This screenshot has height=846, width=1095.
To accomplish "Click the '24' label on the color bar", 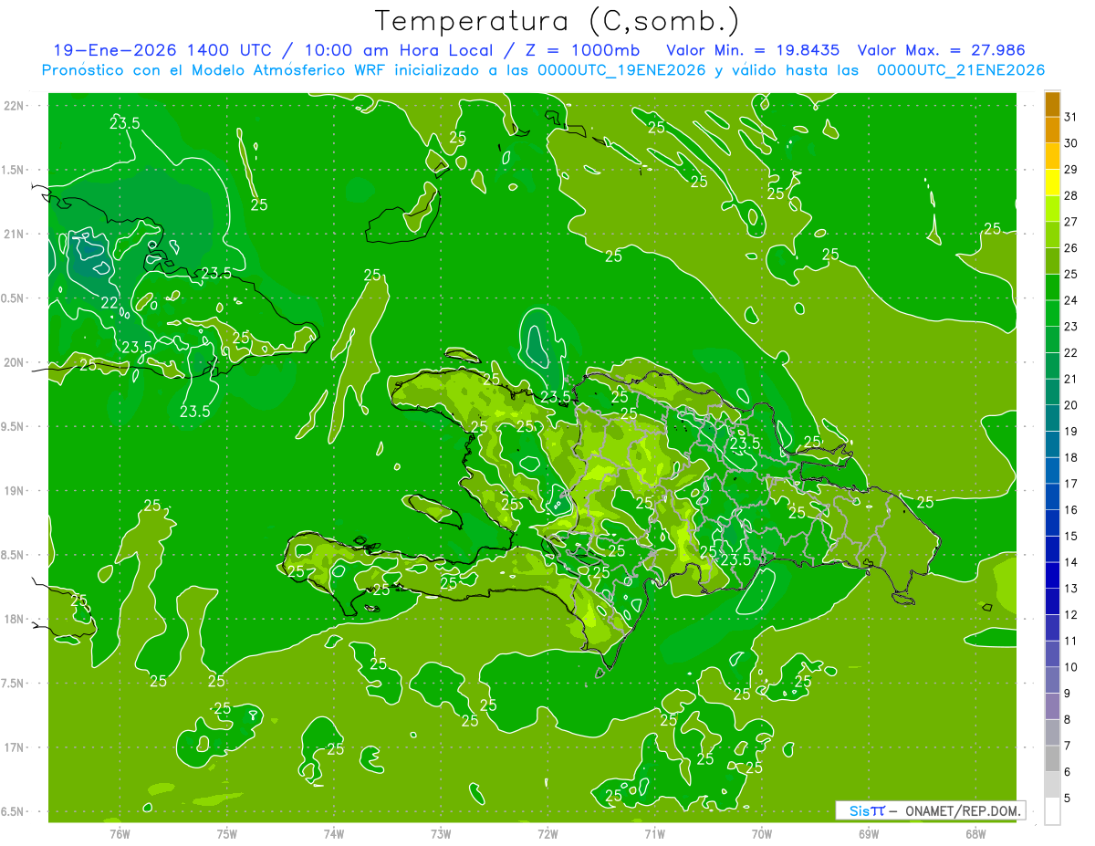I will click(x=1071, y=300).
